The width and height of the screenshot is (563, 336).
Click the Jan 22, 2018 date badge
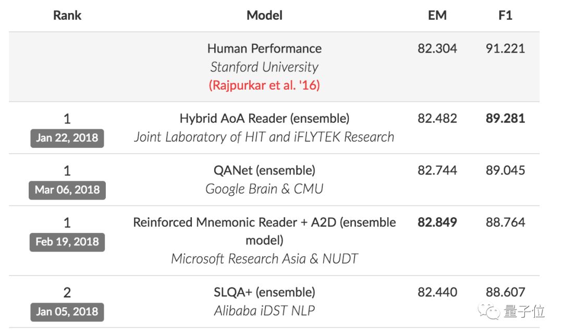click(67, 138)
